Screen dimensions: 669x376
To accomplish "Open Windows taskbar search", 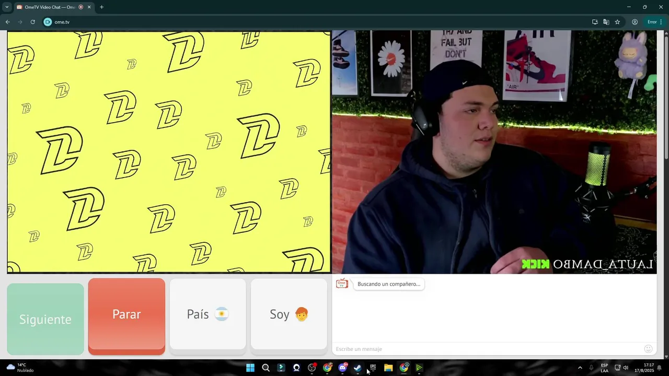I will (266, 368).
